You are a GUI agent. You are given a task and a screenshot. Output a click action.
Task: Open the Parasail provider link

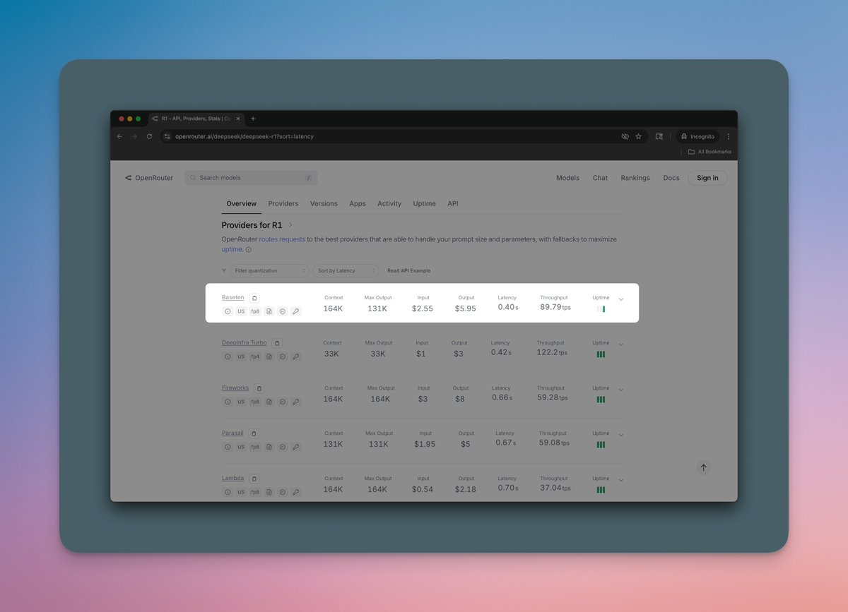click(232, 433)
